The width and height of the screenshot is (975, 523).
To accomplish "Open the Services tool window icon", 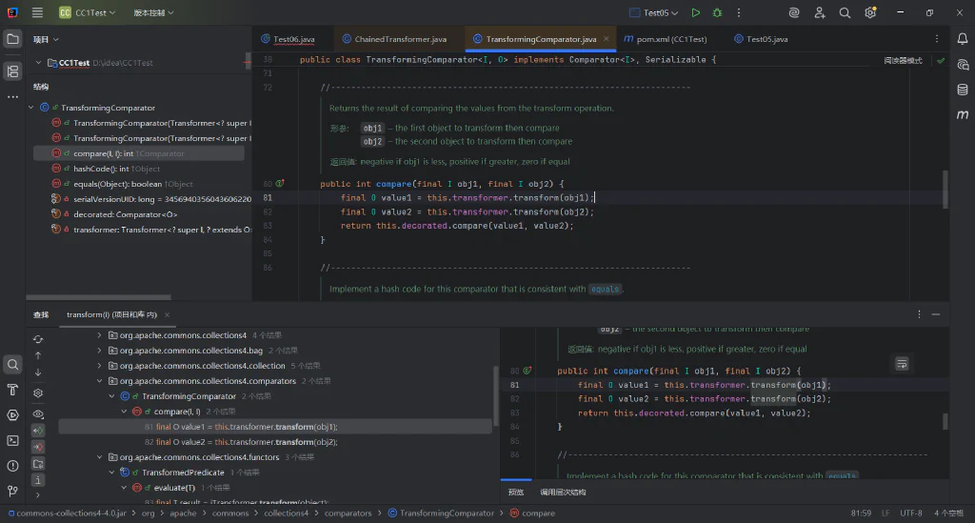I will [x=12, y=414].
